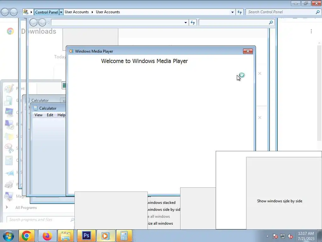This screenshot has width=322, height=242.
Task: Open Remote Desktop icon in Start menu
Action: pos(9,124)
